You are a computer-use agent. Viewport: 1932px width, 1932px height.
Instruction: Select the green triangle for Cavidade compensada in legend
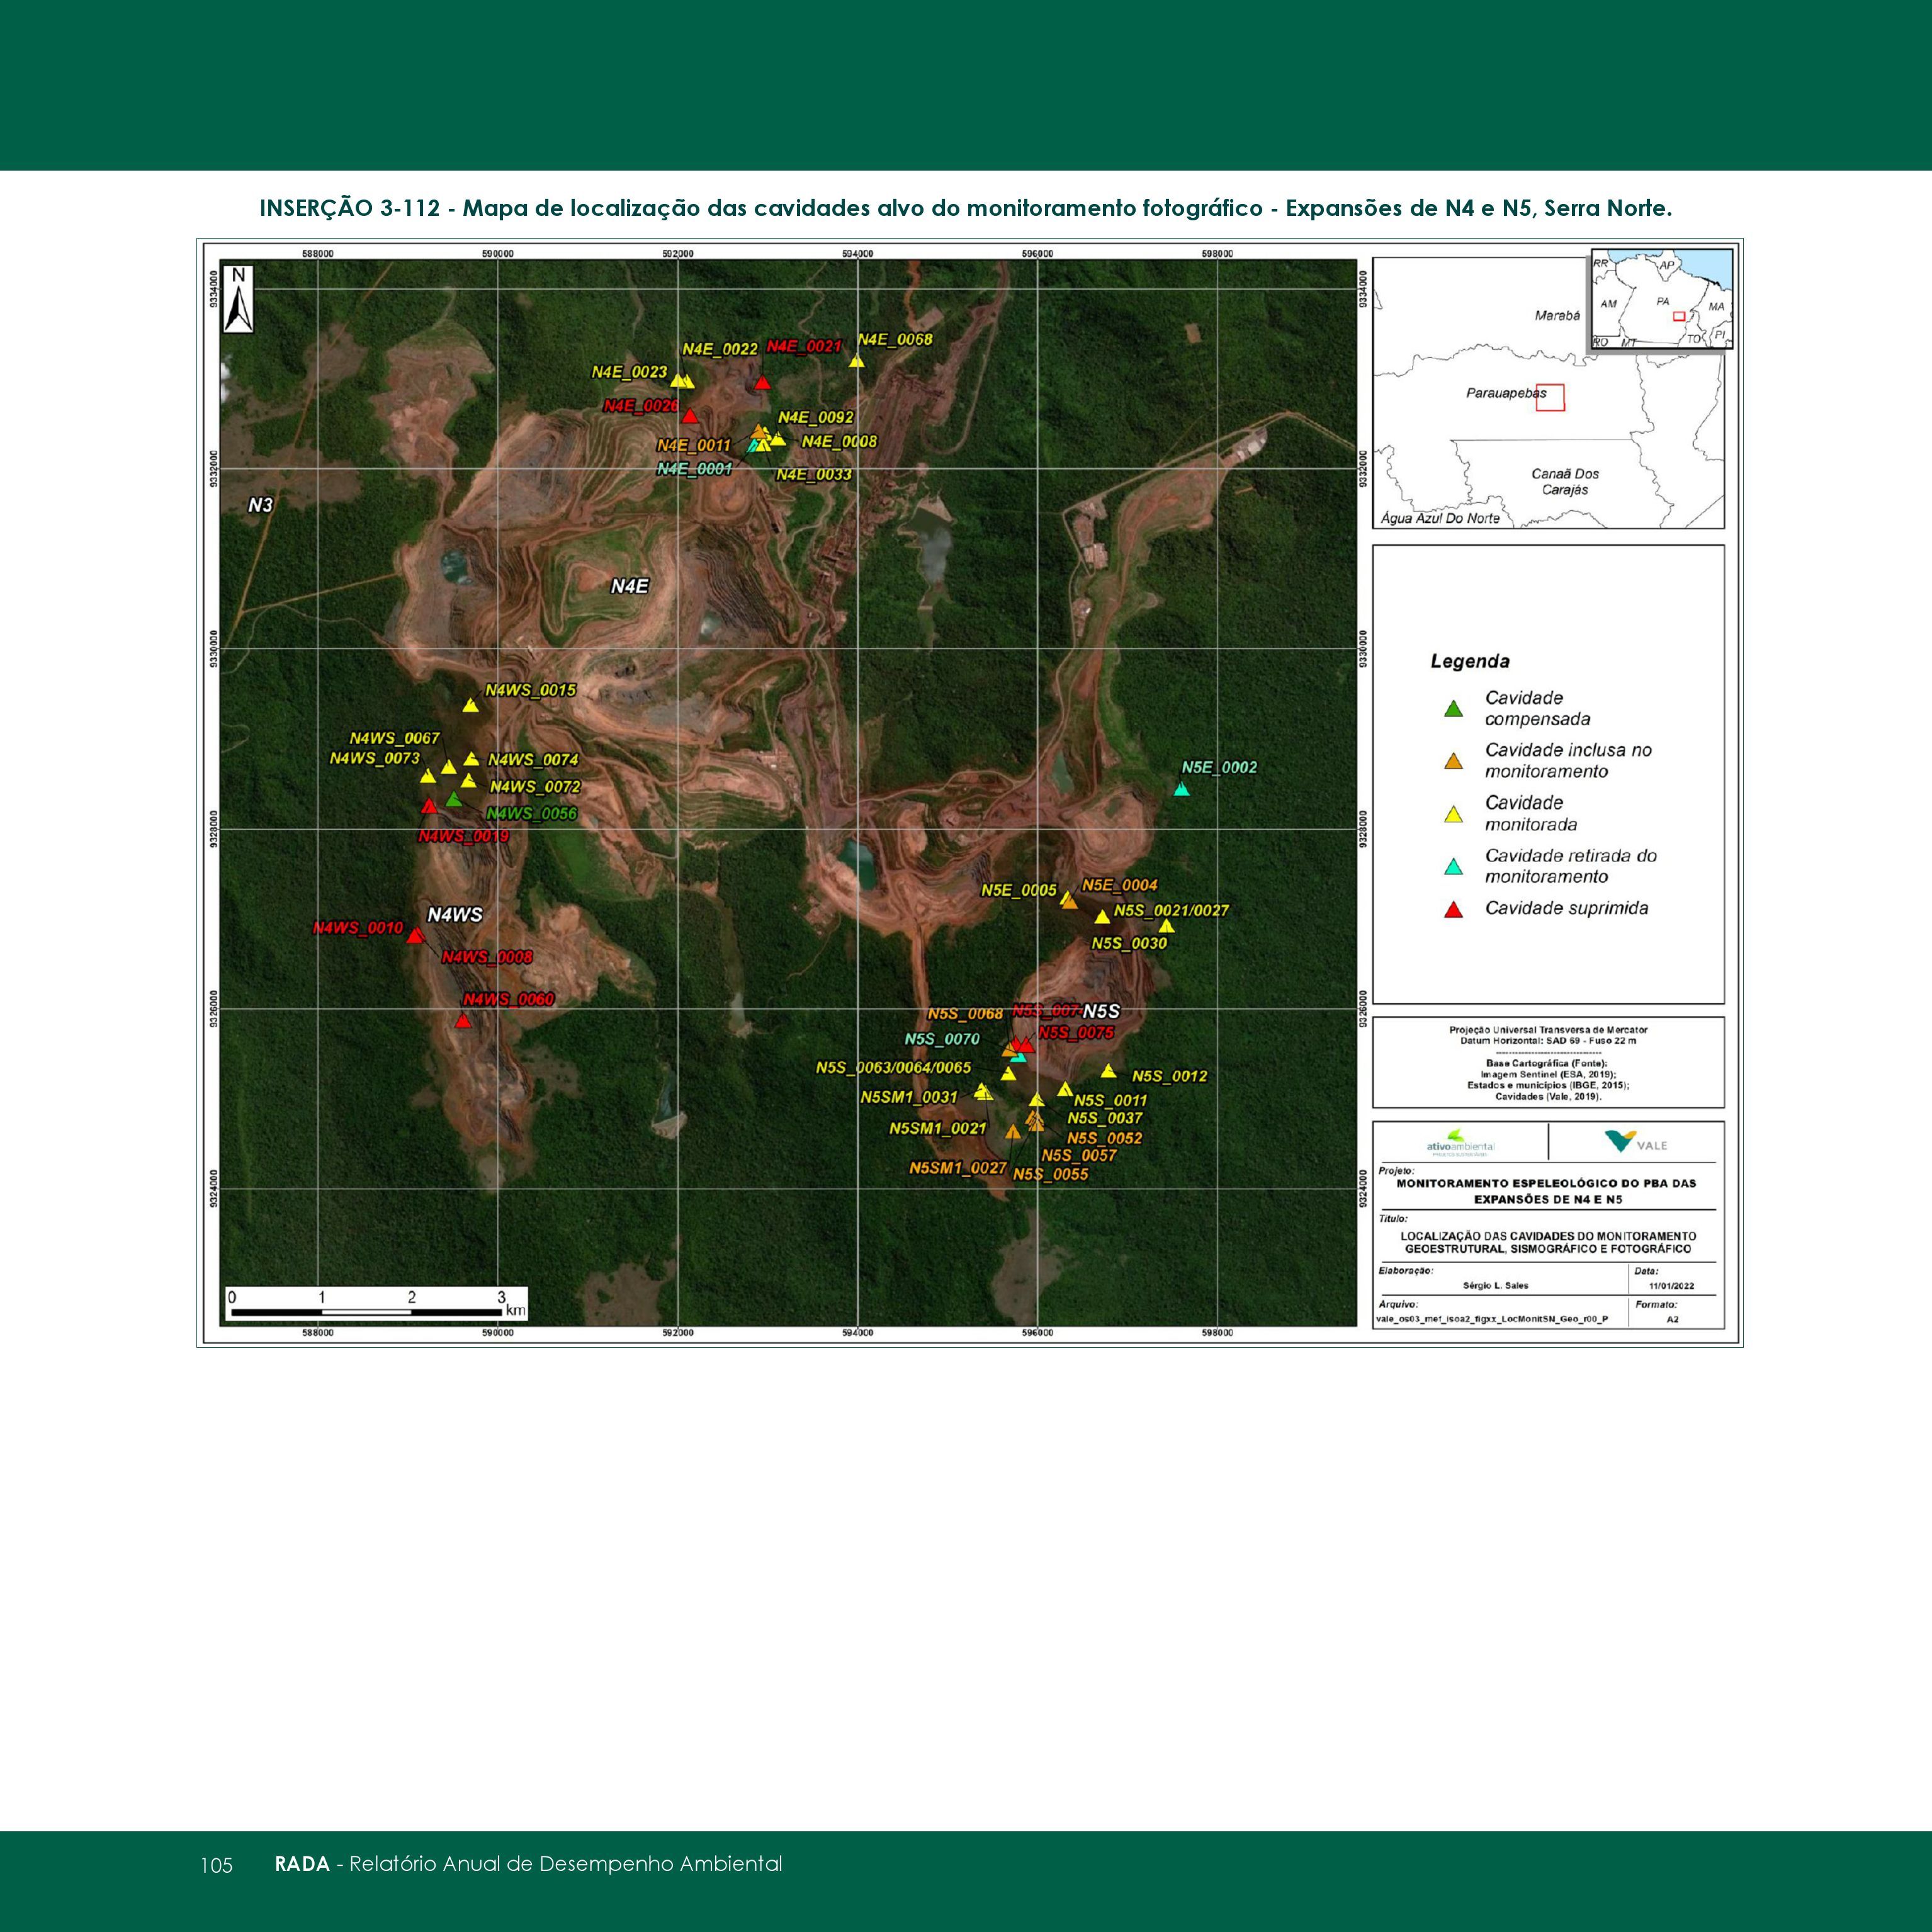[1454, 709]
